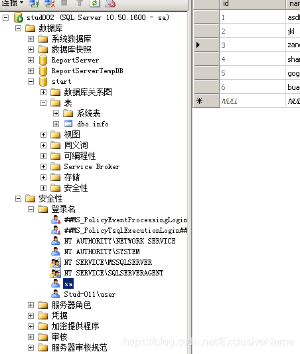The height and width of the screenshot is (354, 300).
Task: Expand the ReportServer database node
Action: tap(31, 60)
